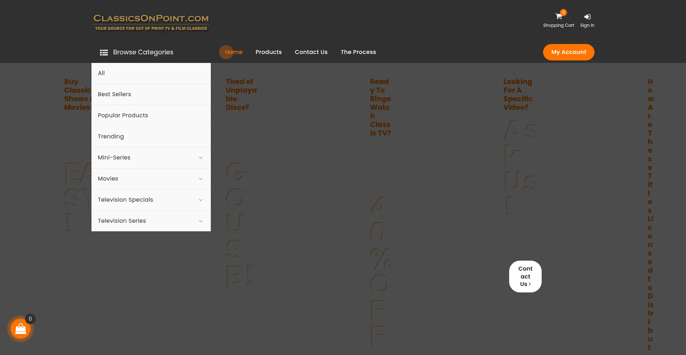
Task: Go to the Home nav link
Action: tap(234, 52)
